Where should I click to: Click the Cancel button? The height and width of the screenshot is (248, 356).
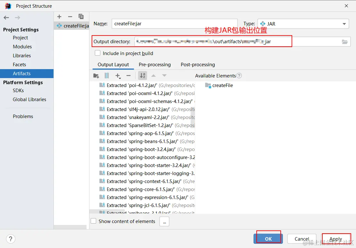[x=302, y=239]
